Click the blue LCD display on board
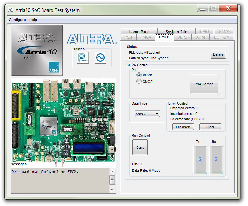 point(89,148)
